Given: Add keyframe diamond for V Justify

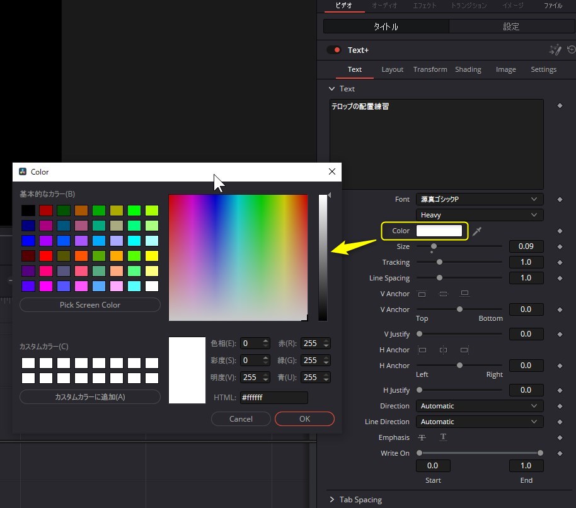Looking at the screenshot, I should [560, 334].
